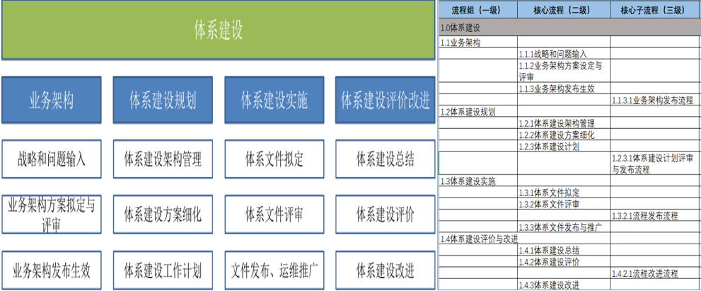
Task: Click the gray 1.0体系建设 table row
Action: (569, 28)
